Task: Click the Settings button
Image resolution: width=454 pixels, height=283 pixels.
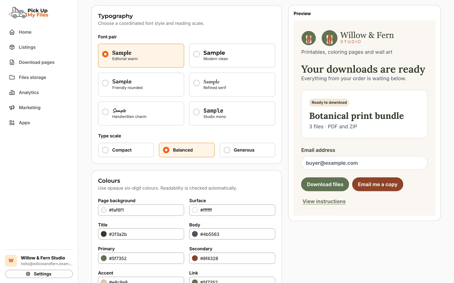Action: (x=39, y=274)
